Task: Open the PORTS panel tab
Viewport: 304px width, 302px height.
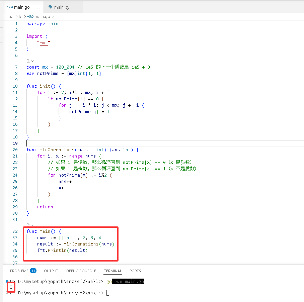Action: click(x=135, y=271)
